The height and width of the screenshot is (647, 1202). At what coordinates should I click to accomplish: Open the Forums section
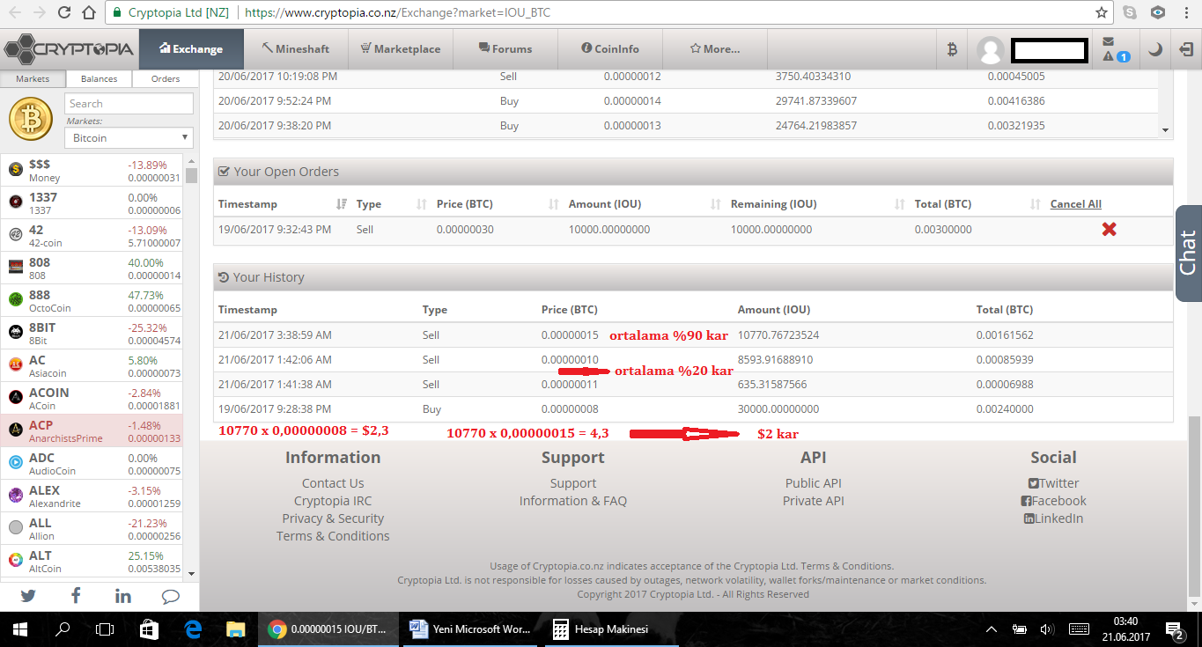[505, 49]
